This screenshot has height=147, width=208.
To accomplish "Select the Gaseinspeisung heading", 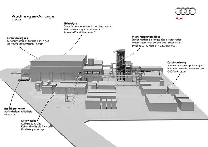I will (176, 63).
